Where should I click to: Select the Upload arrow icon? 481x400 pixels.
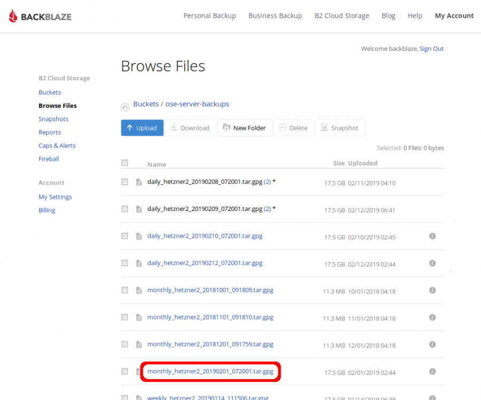click(x=131, y=128)
